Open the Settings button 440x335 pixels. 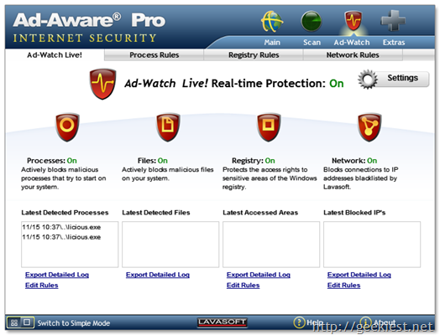[394, 79]
